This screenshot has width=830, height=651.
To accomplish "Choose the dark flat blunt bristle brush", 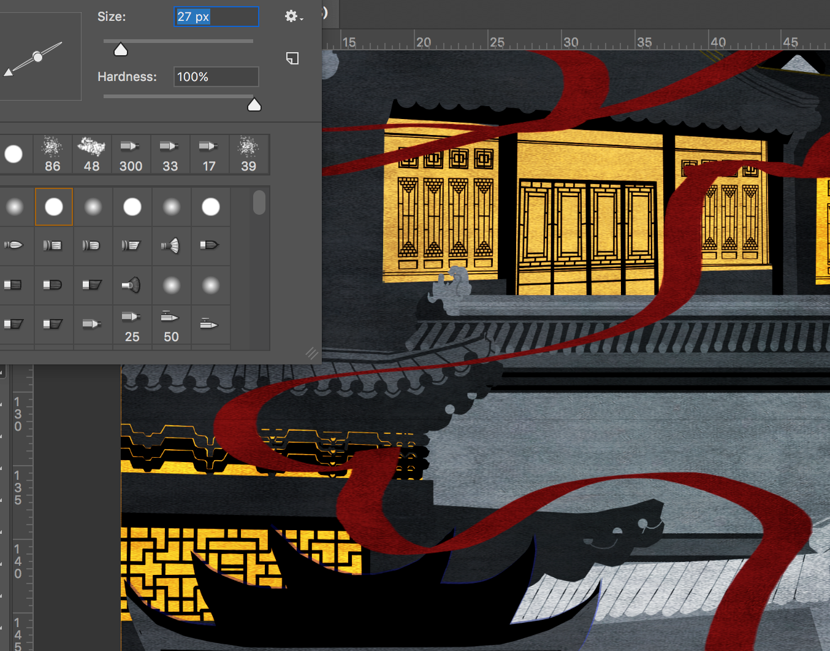I will pos(13,285).
